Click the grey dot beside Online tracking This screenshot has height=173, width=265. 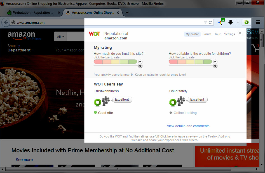pyautogui.click(x=171, y=113)
